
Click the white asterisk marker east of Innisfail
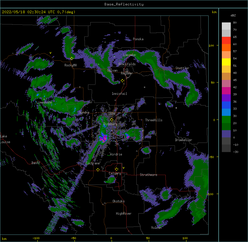[x=144, y=87]
